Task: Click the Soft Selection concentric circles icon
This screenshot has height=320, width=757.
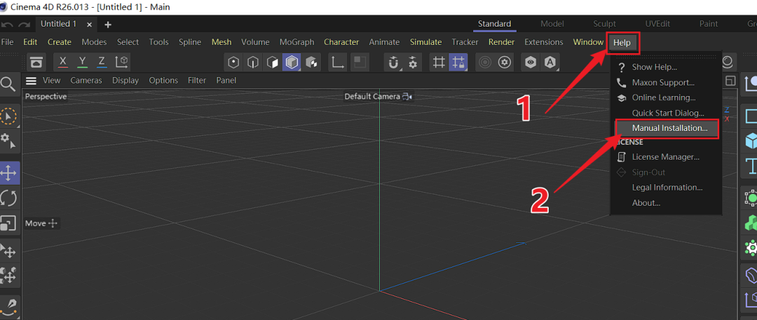Action: 485,62
